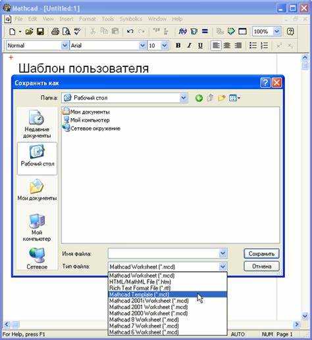Click the Help question mark toolbar icon
This screenshot has height=340, width=312.
(x=290, y=32)
